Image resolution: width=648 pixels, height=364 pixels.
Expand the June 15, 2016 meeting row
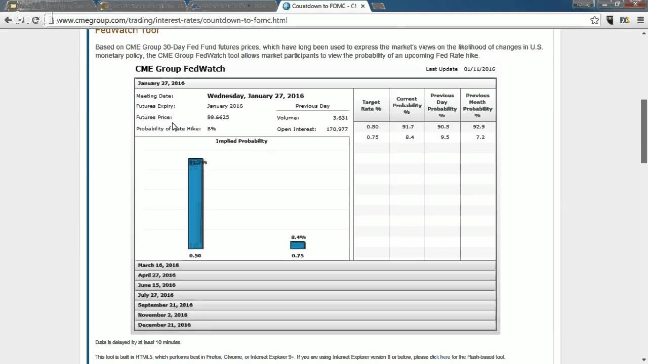coord(315,285)
